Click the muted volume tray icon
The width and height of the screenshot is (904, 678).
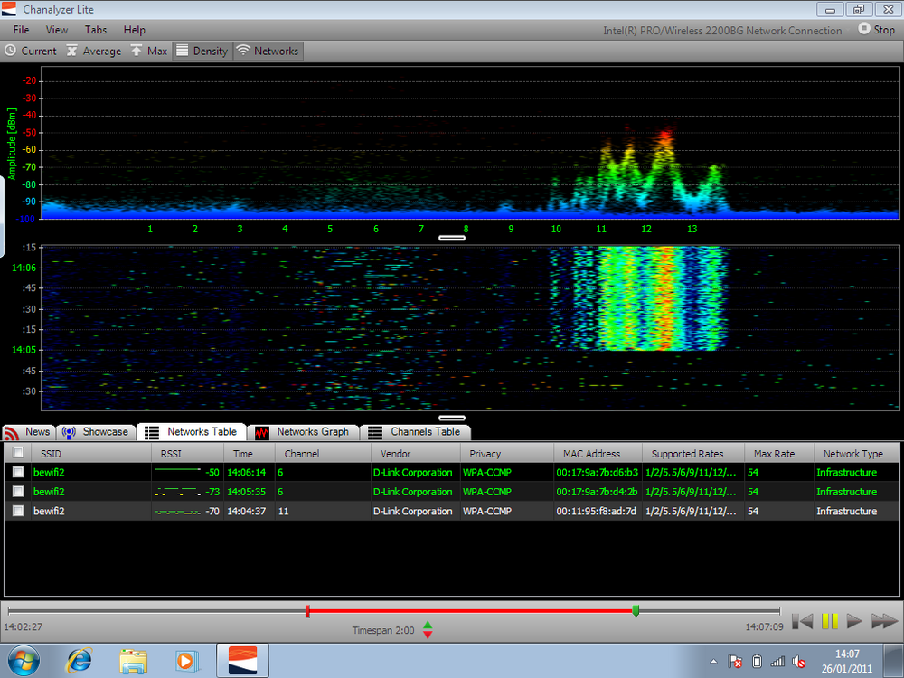tap(798, 662)
